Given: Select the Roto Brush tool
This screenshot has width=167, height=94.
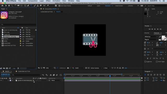Looking at the screenshot, I should (44, 6).
